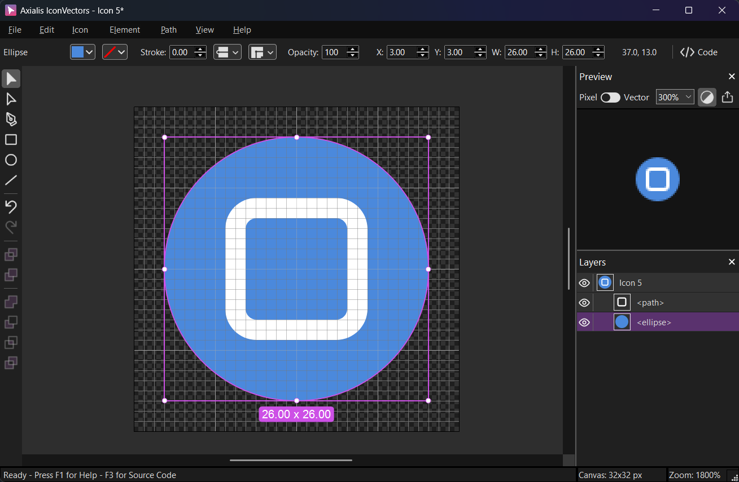Hide the <ellipse> layer
Screen dimensions: 739x482
tap(584, 322)
